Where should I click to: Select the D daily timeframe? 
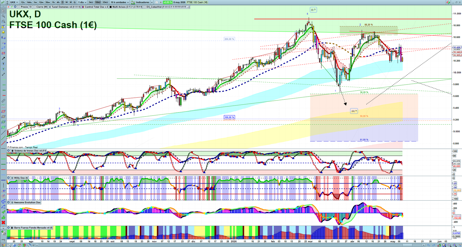(x=62, y=2)
